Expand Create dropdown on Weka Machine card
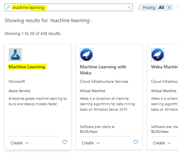Viewport: 178px width, 154px height. coord(162,143)
